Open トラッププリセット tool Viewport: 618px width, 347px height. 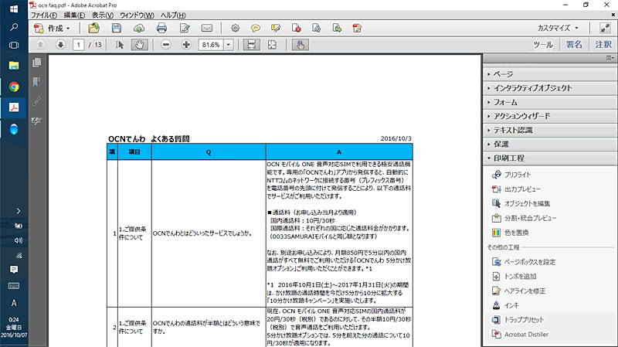pyautogui.click(x=518, y=320)
